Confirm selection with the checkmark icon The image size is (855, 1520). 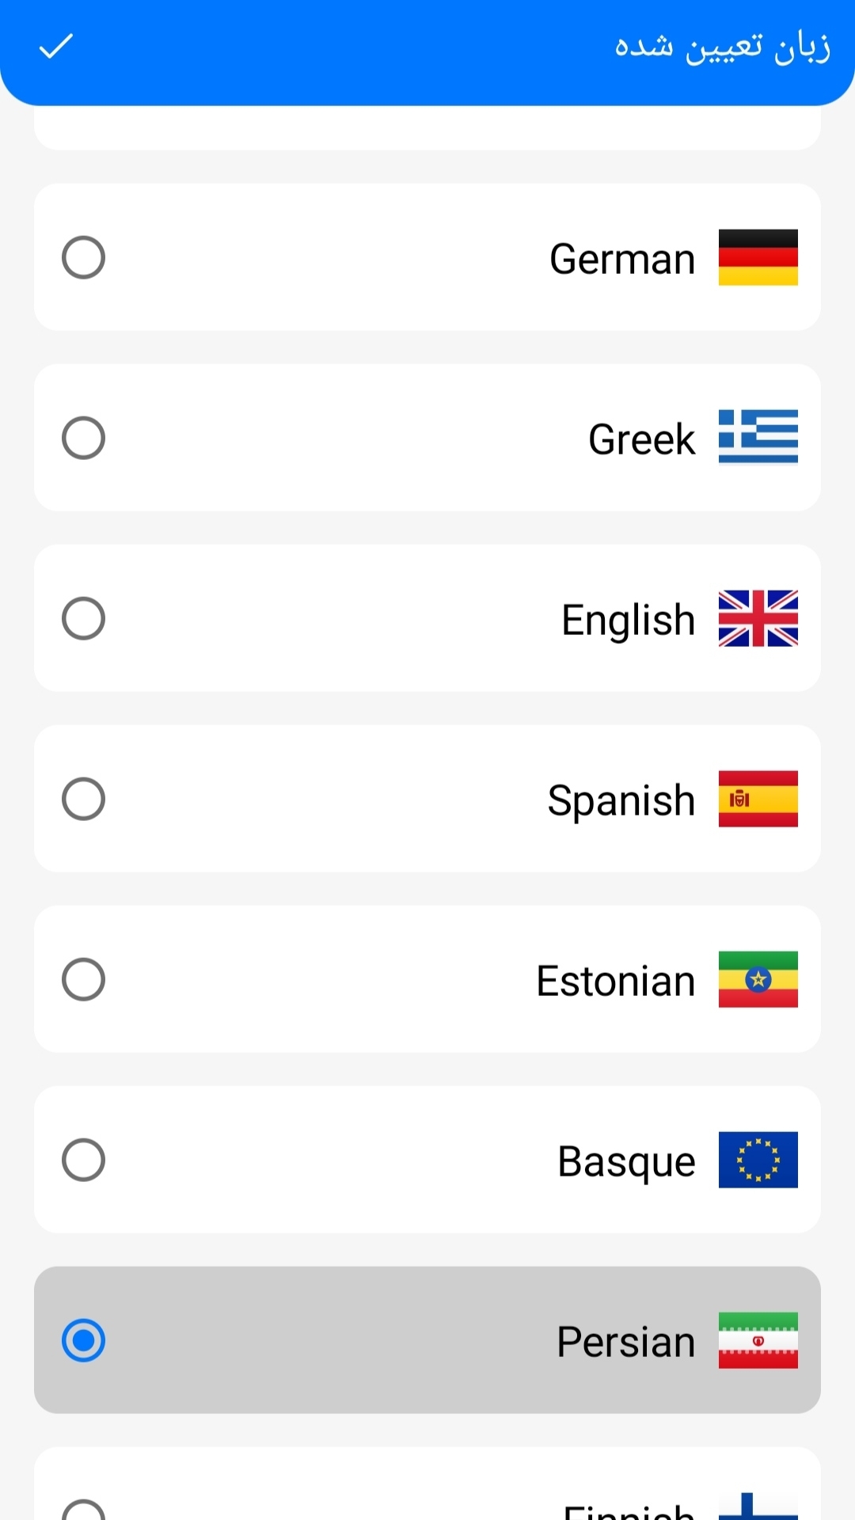click(x=56, y=47)
